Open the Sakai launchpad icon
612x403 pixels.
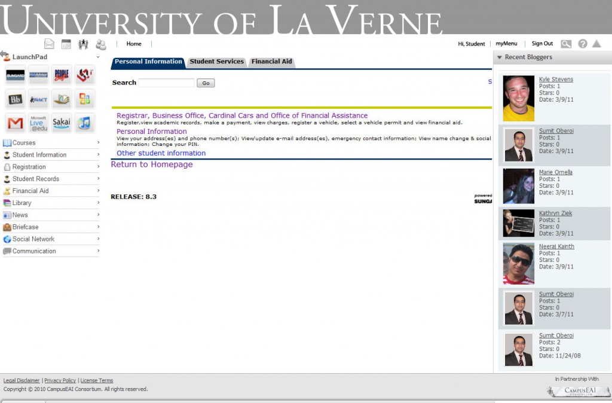(x=62, y=123)
